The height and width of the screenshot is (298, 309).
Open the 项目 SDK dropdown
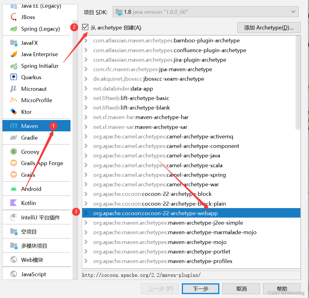click(x=205, y=12)
